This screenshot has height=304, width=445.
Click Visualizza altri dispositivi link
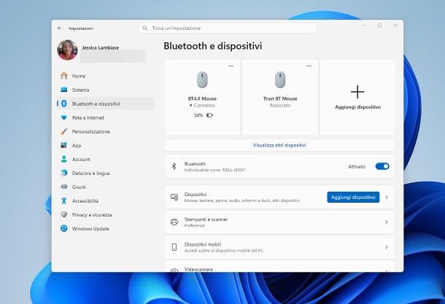click(279, 145)
